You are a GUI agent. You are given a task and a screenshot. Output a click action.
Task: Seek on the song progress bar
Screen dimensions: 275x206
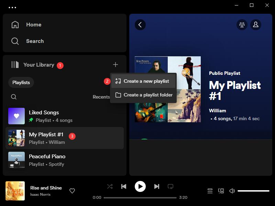tap(140, 198)
